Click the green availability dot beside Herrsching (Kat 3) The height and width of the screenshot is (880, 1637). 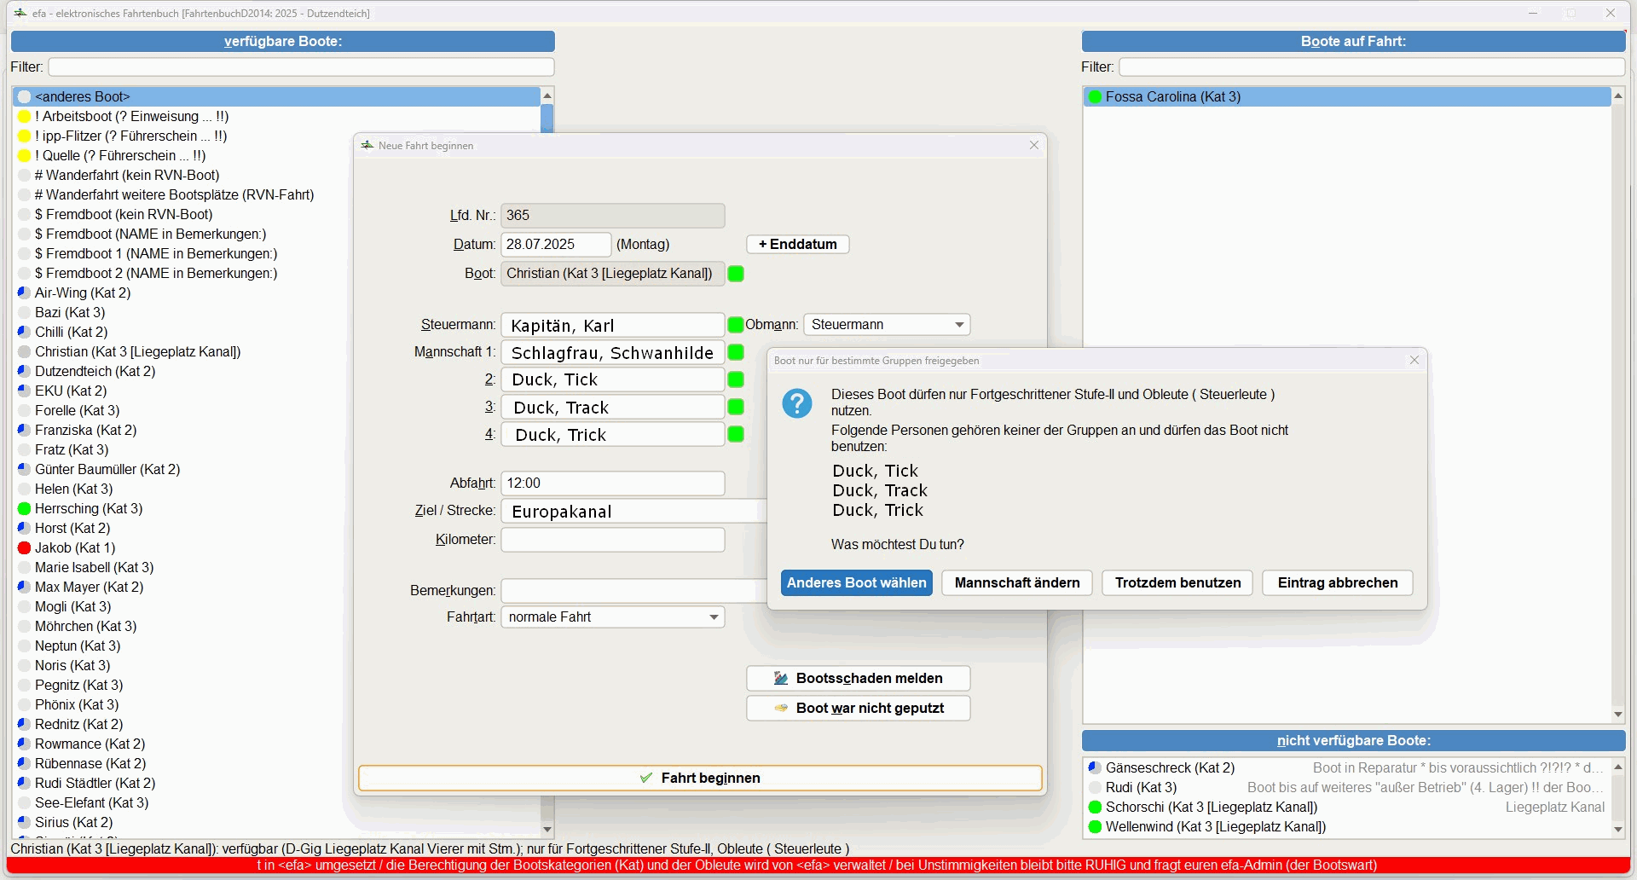click(24, 508)
